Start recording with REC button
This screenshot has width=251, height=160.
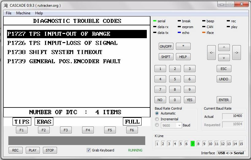(x=16, y=150)
